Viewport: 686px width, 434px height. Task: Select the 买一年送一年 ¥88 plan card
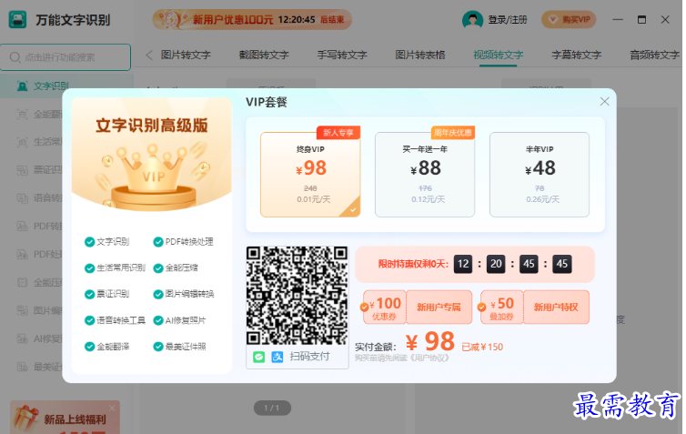[x=425, y=175]
